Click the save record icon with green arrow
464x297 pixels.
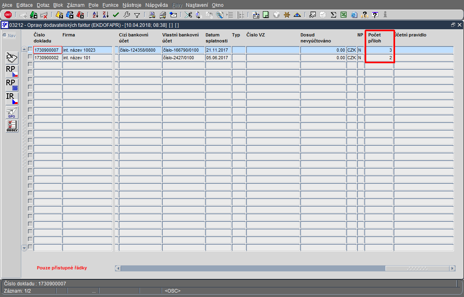[x=34, y=14]
